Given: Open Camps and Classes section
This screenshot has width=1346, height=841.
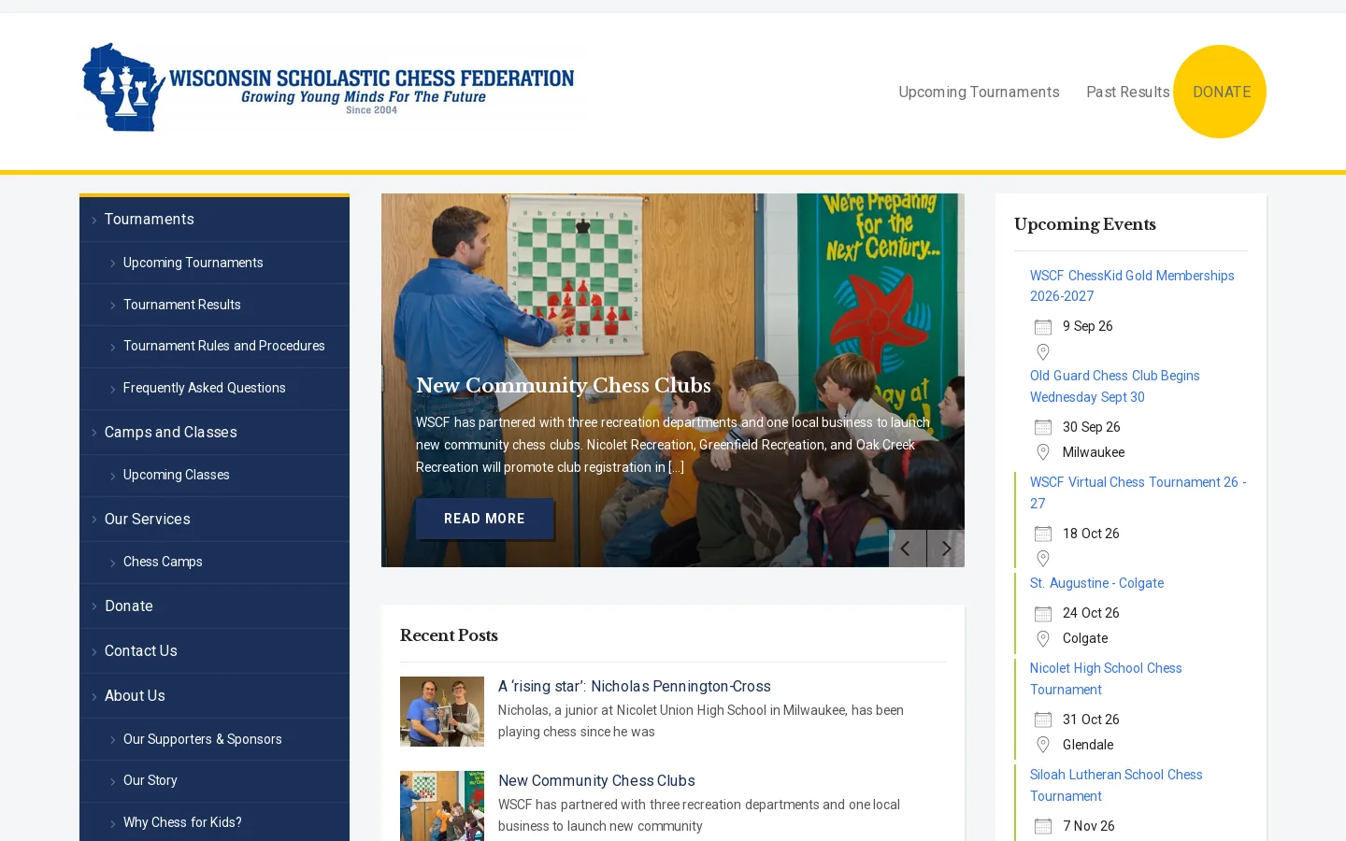Looking at the screenshot, I should coord(214,433).
